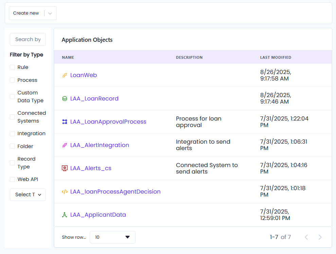
Task: Click the 'Connected System to send alerts' description
Action: pos(207,168)
